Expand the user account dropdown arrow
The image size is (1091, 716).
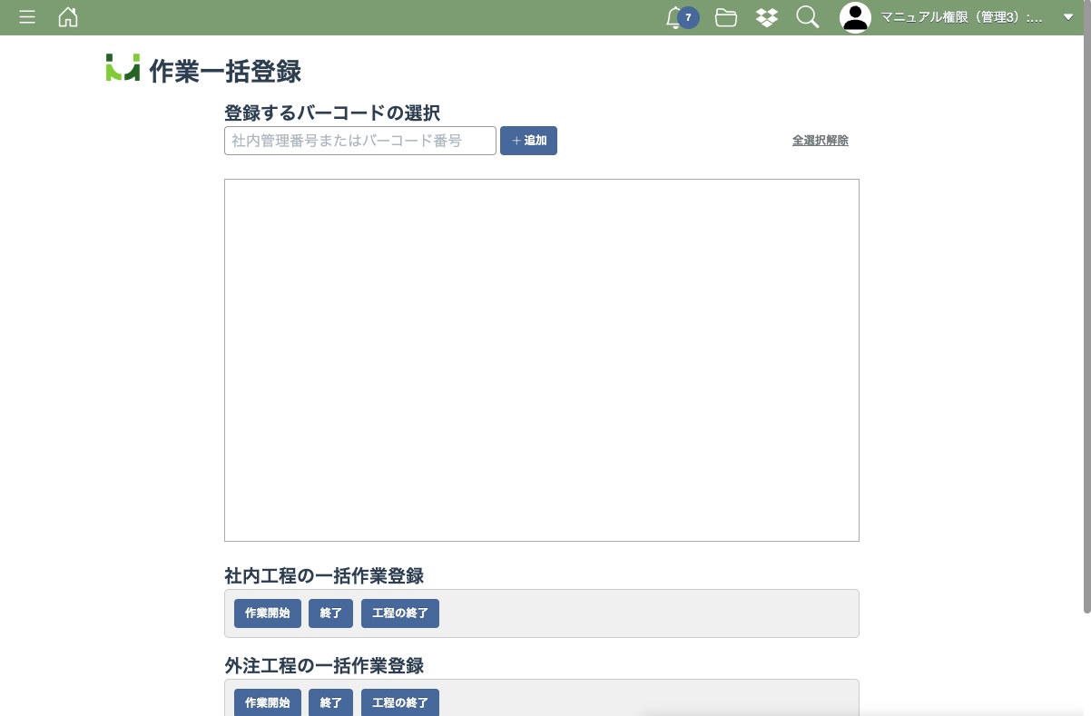click(1067, 17)
